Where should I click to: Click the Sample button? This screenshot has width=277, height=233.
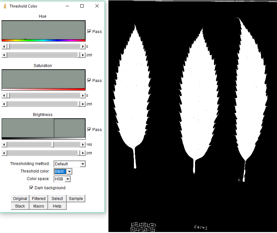[76, 199]
